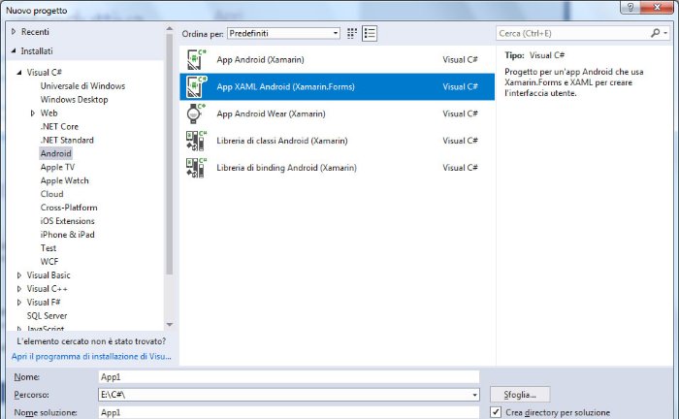The height and width of the screenshot is (419, 679).
Task: Click the category tree scroll-up arrow
Action: [x=170, y=29]
